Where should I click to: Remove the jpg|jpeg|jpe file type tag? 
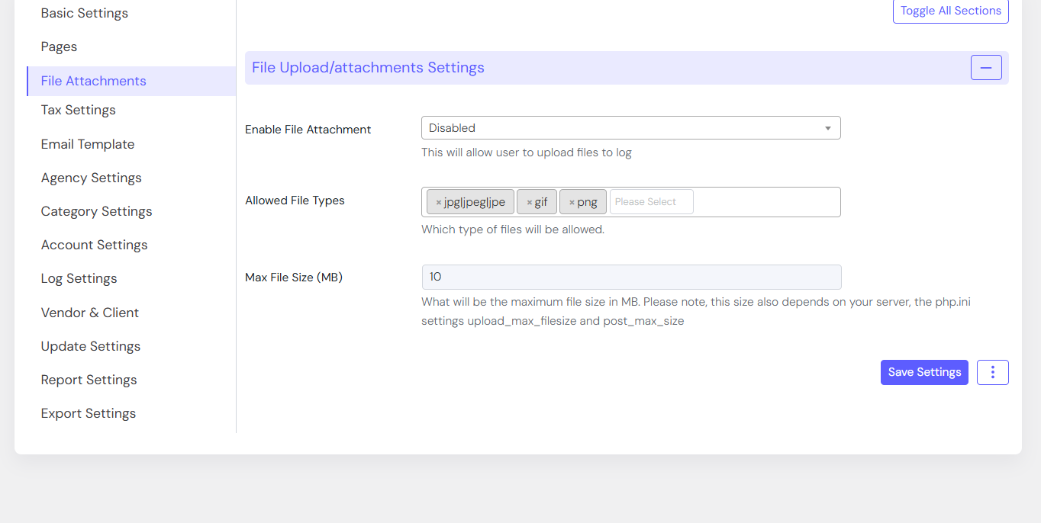pyautogui.click(x=438, y=202)
